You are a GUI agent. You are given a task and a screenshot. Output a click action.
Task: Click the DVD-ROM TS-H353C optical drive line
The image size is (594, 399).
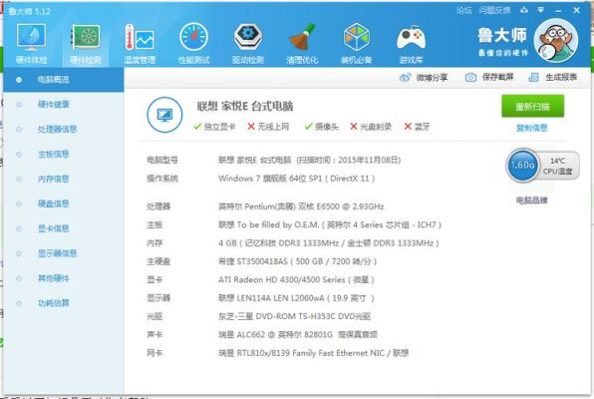294,316
